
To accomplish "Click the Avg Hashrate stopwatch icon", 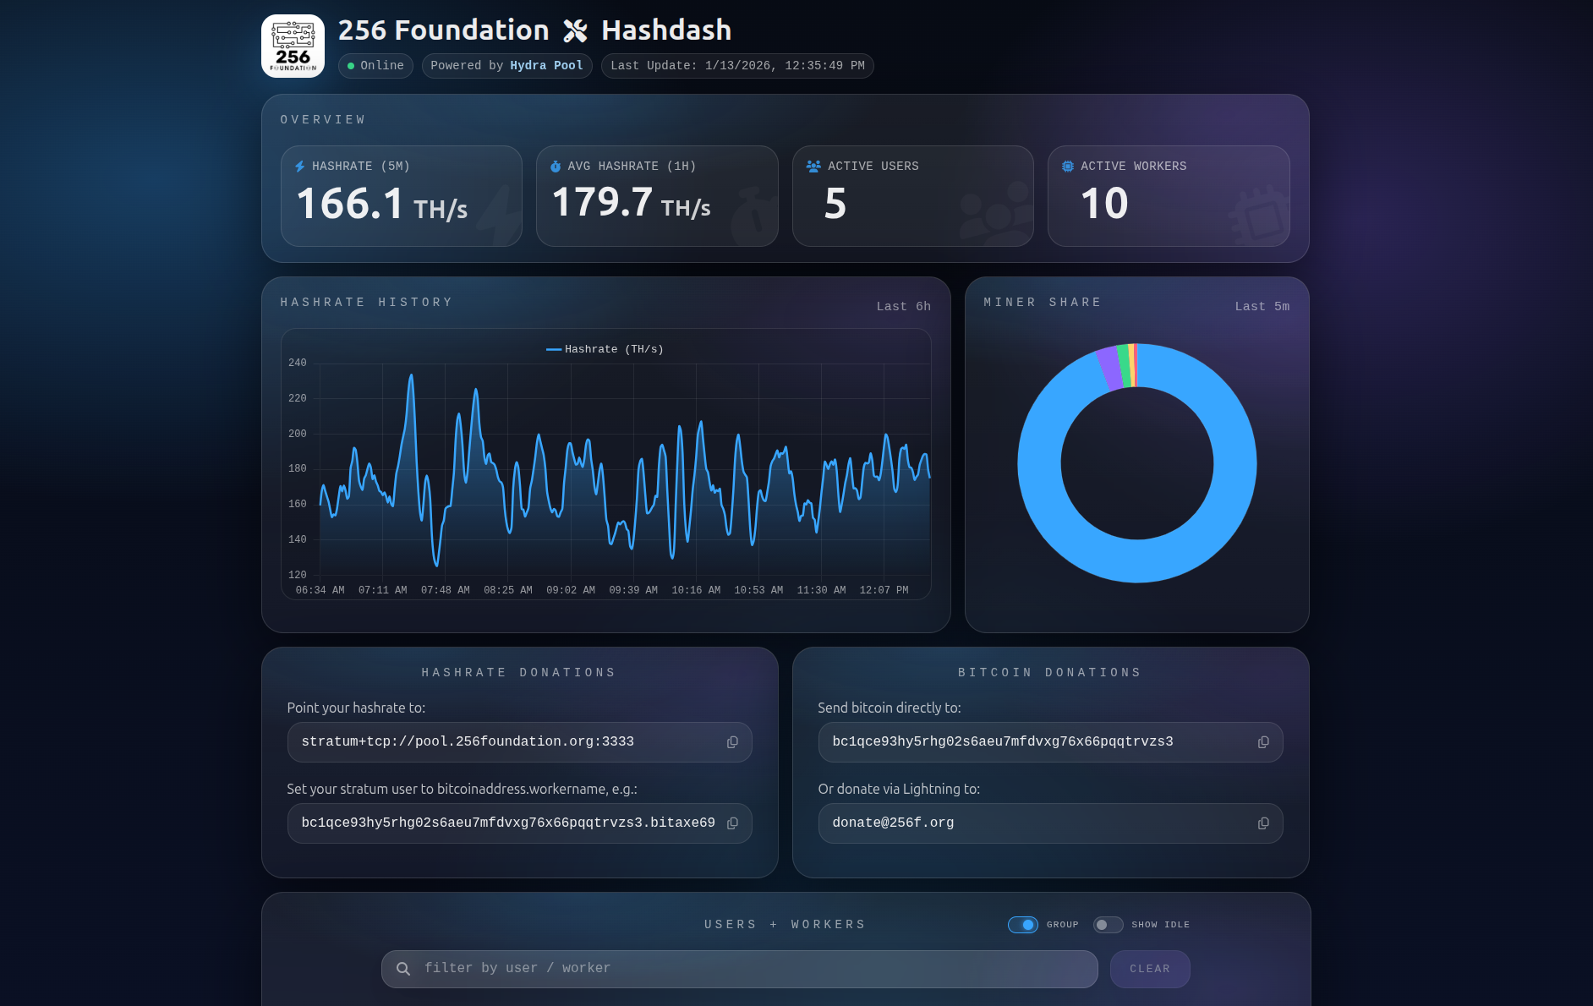I will 556,167.
